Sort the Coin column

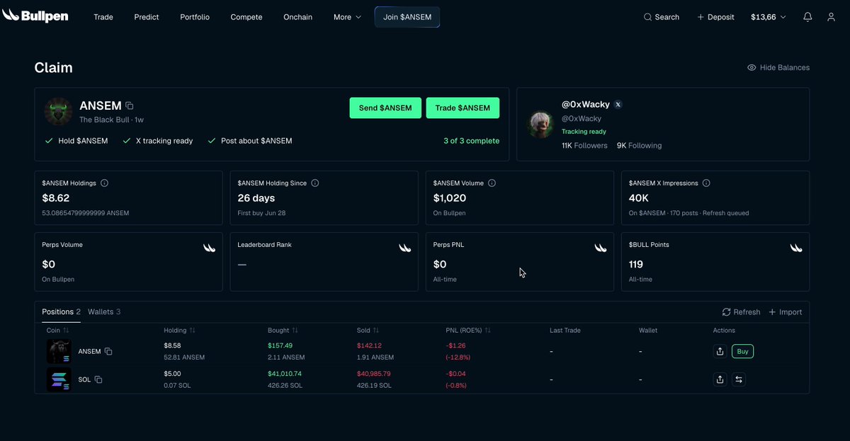tap(57, 330)
